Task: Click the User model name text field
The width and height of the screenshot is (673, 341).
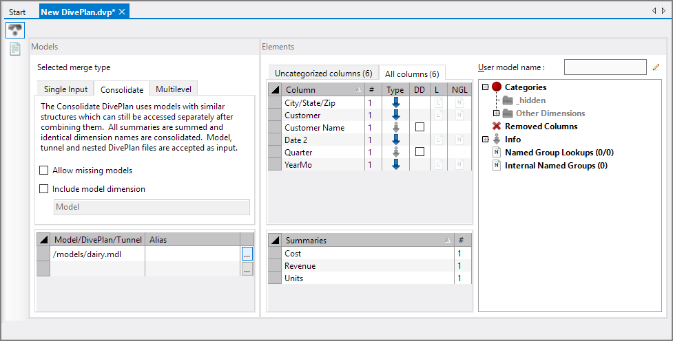Action: [x=605, y=67]
